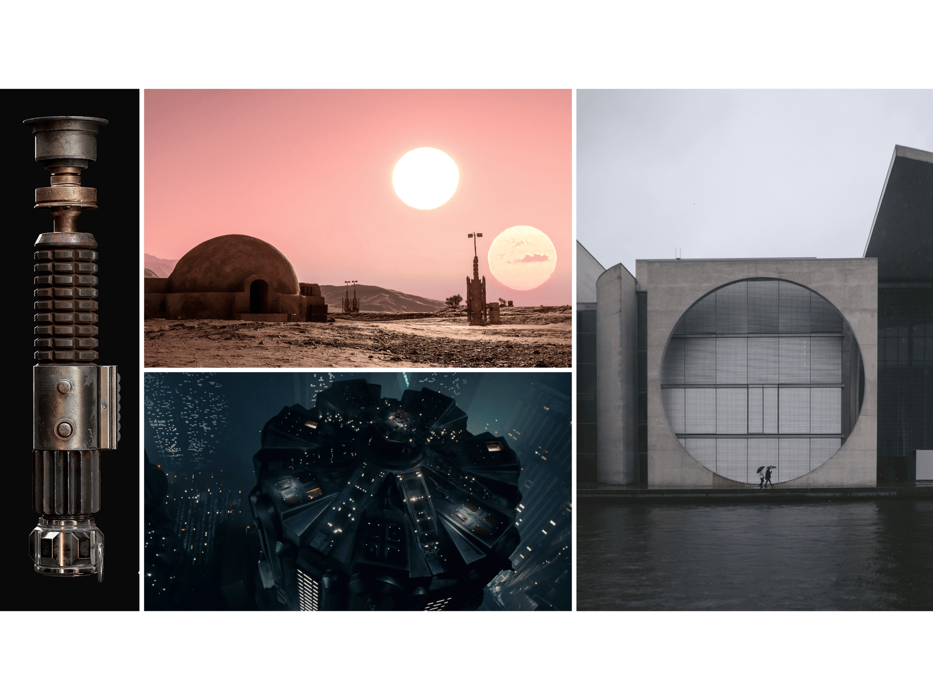Click the lightsaber pommel with ring
Screen dimensions: 933x700
66,549
